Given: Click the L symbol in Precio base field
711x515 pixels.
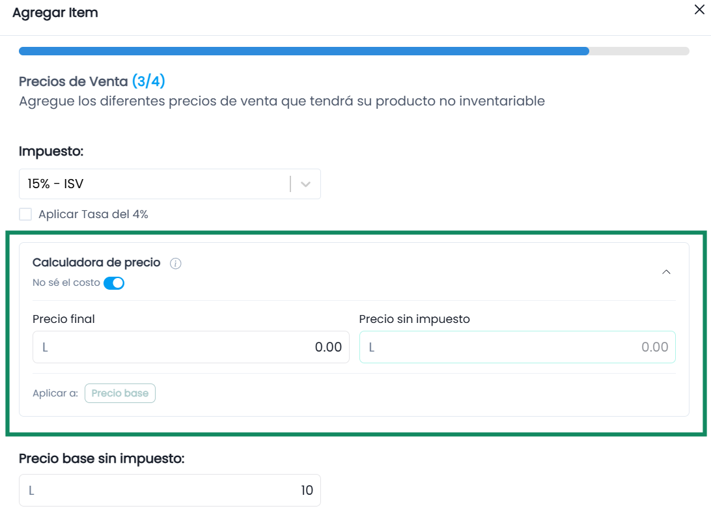Looking at the screenshot, I should click(31, 490).
